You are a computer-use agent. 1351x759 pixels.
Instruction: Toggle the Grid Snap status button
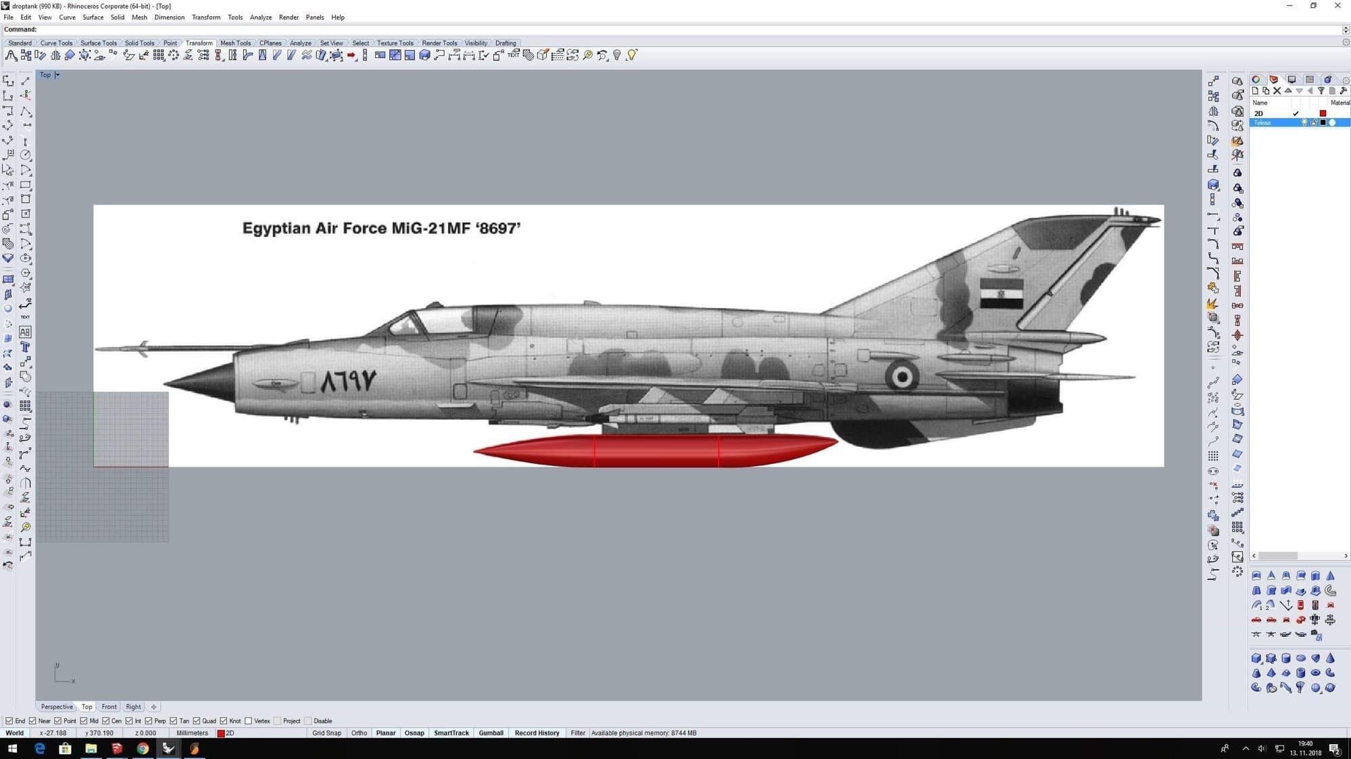326,733
